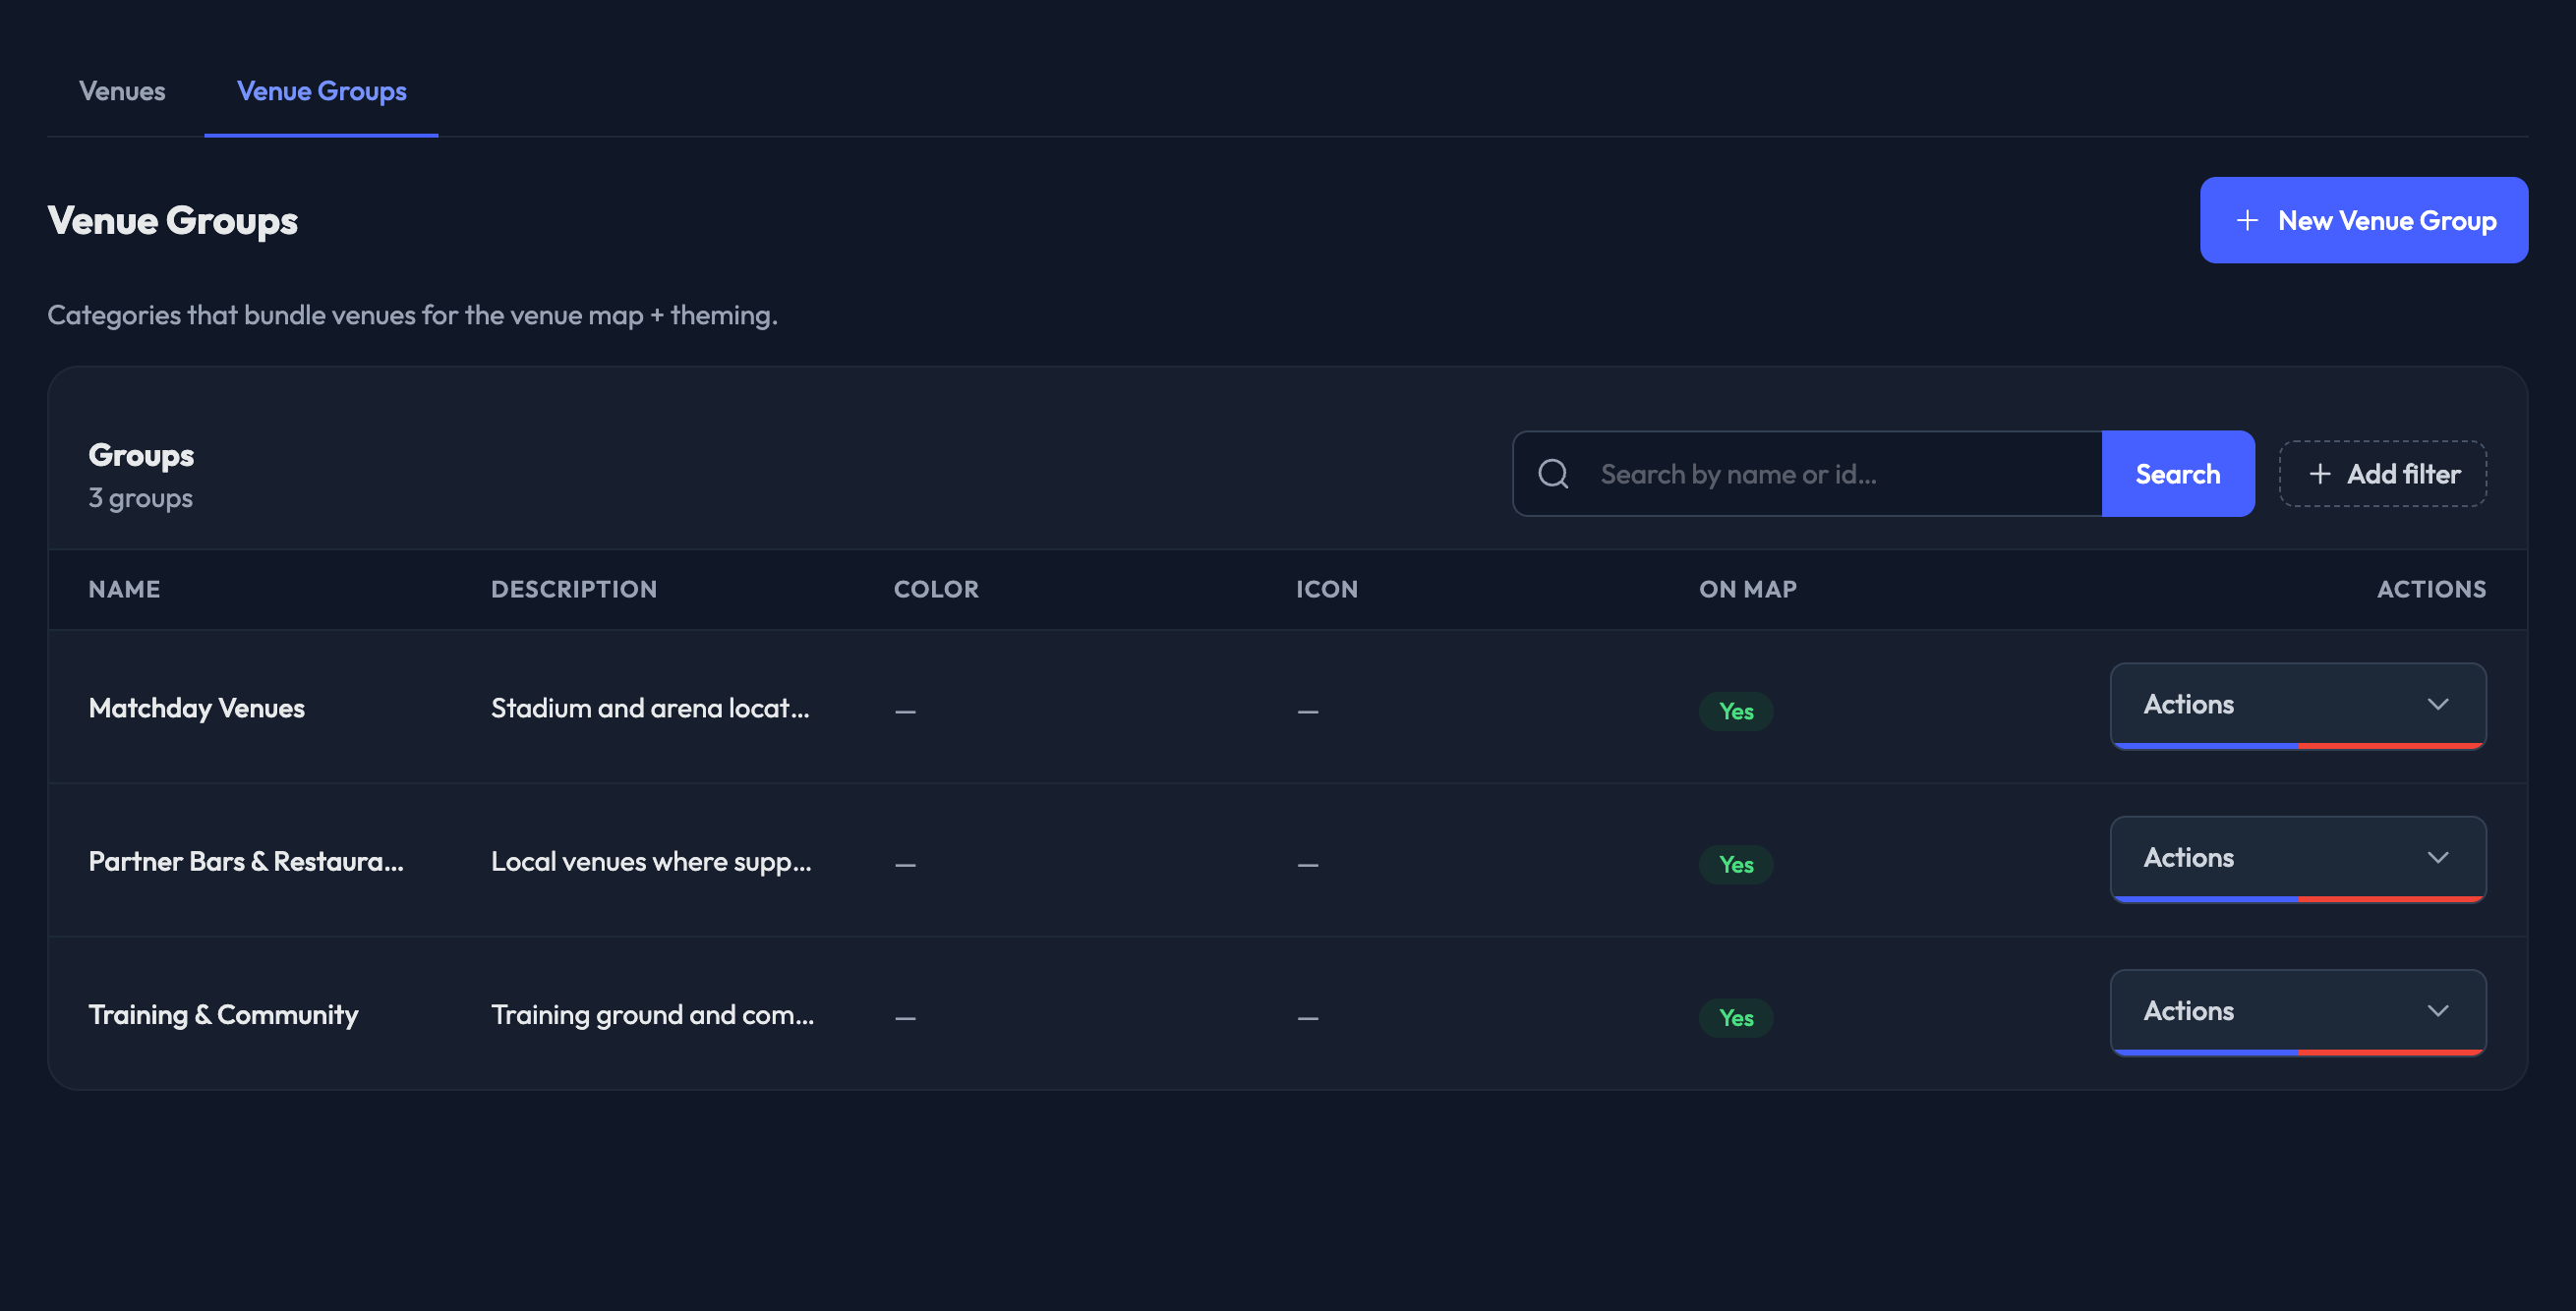
Task: Click the magnifier icon in search box
Action: tap(1553, 474)
